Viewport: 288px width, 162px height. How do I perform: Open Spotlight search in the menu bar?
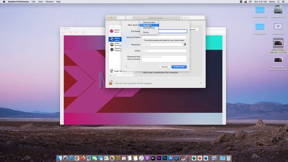(279, 2)
